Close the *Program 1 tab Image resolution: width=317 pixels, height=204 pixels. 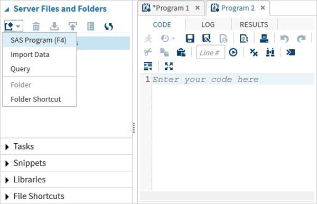tap(198, 8)
